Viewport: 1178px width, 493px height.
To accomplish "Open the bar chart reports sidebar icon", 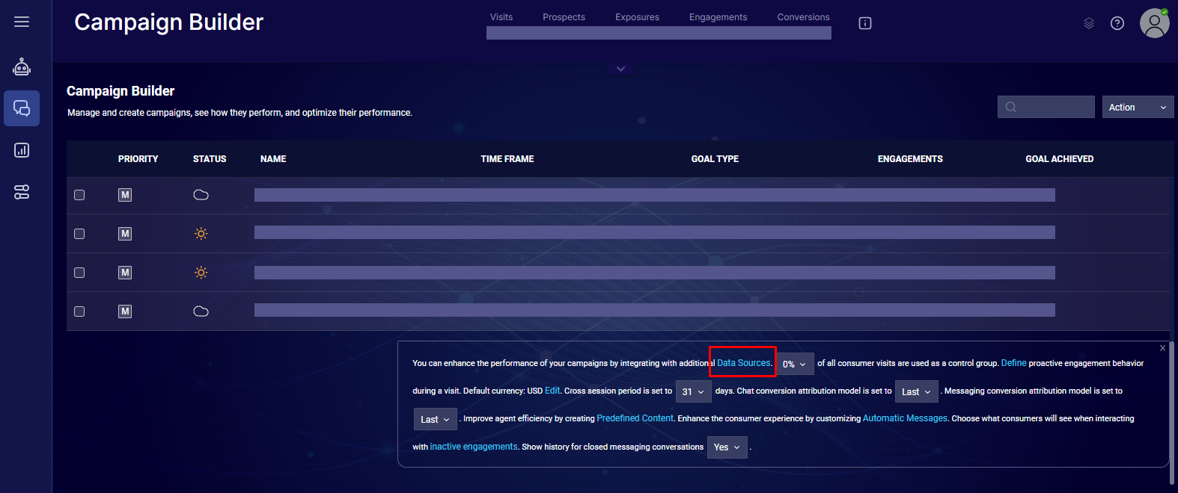I will [x=22, y=150].
